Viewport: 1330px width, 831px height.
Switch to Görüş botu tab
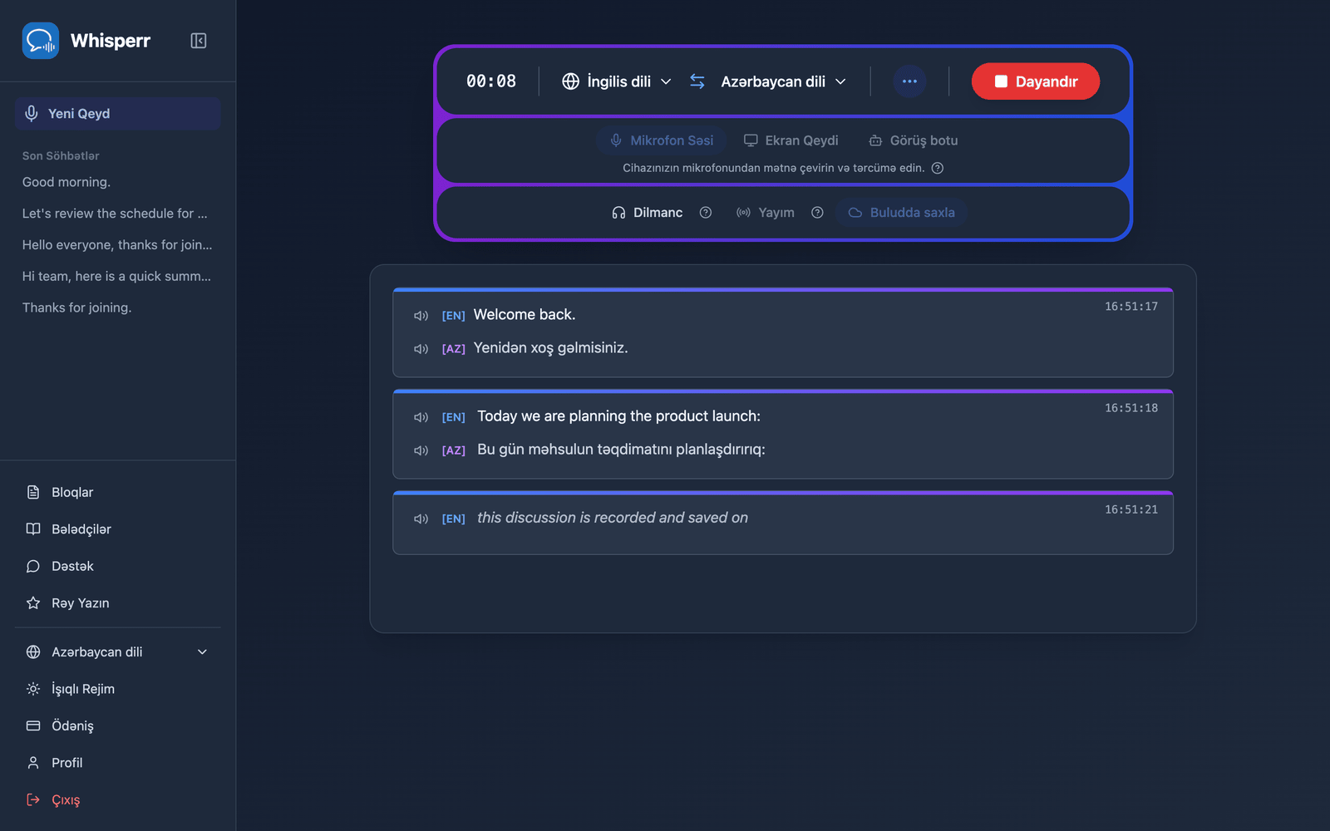913,140
